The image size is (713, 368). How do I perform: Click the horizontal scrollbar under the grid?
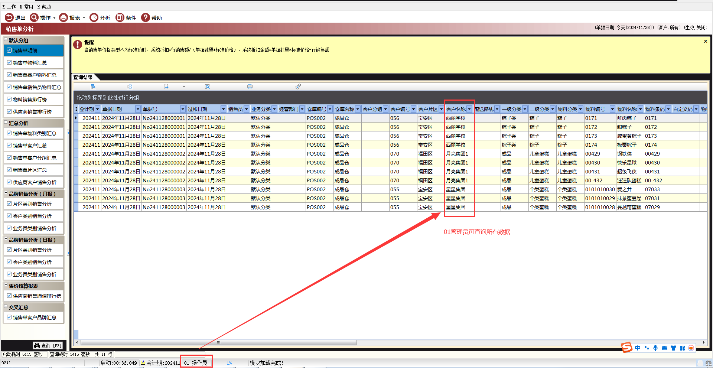click(x=218, y=342)
